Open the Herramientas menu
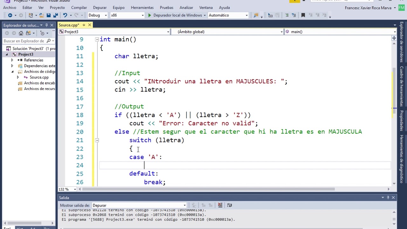The width and height of the screenshot is (407, 229). 142,8
